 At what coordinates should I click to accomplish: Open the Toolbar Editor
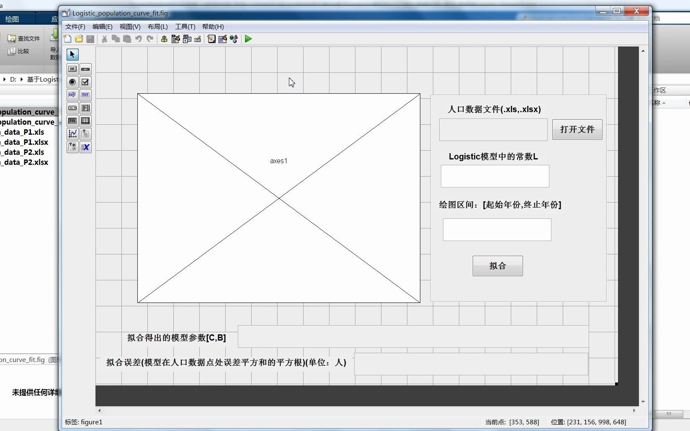(198, 39)
